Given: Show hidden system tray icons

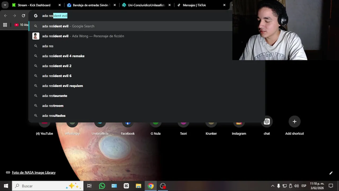Looking at the screenshot, I should tap(273, 186).
